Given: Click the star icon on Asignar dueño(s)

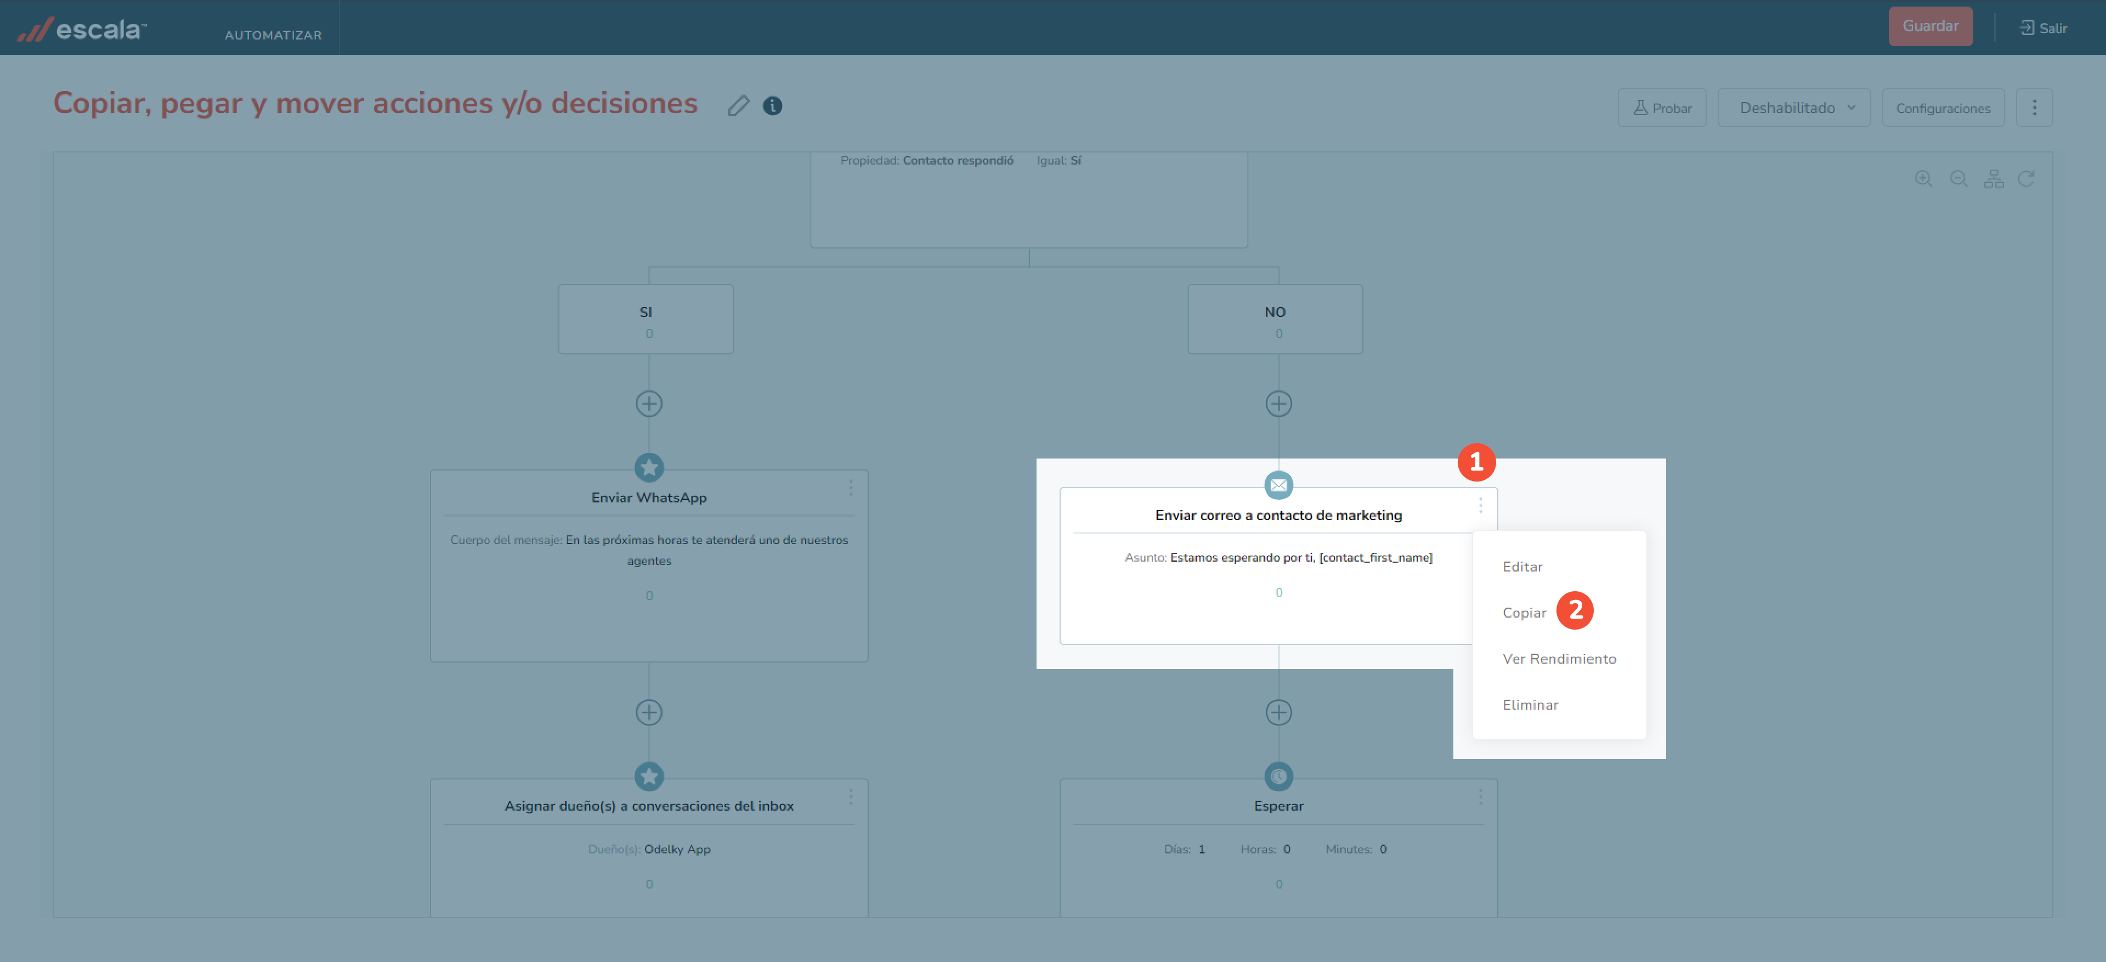Looking at the screenshot, I should pos(649,777).
